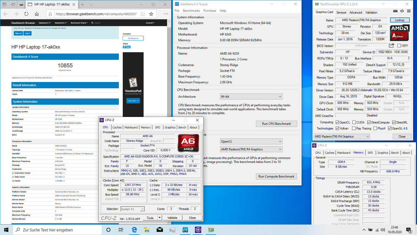Viewport: 417px width, 235px height.
Task: Open the GPU selector dropdown in GPU-Z
Action: pyautogui.click(x=342, y=136)
